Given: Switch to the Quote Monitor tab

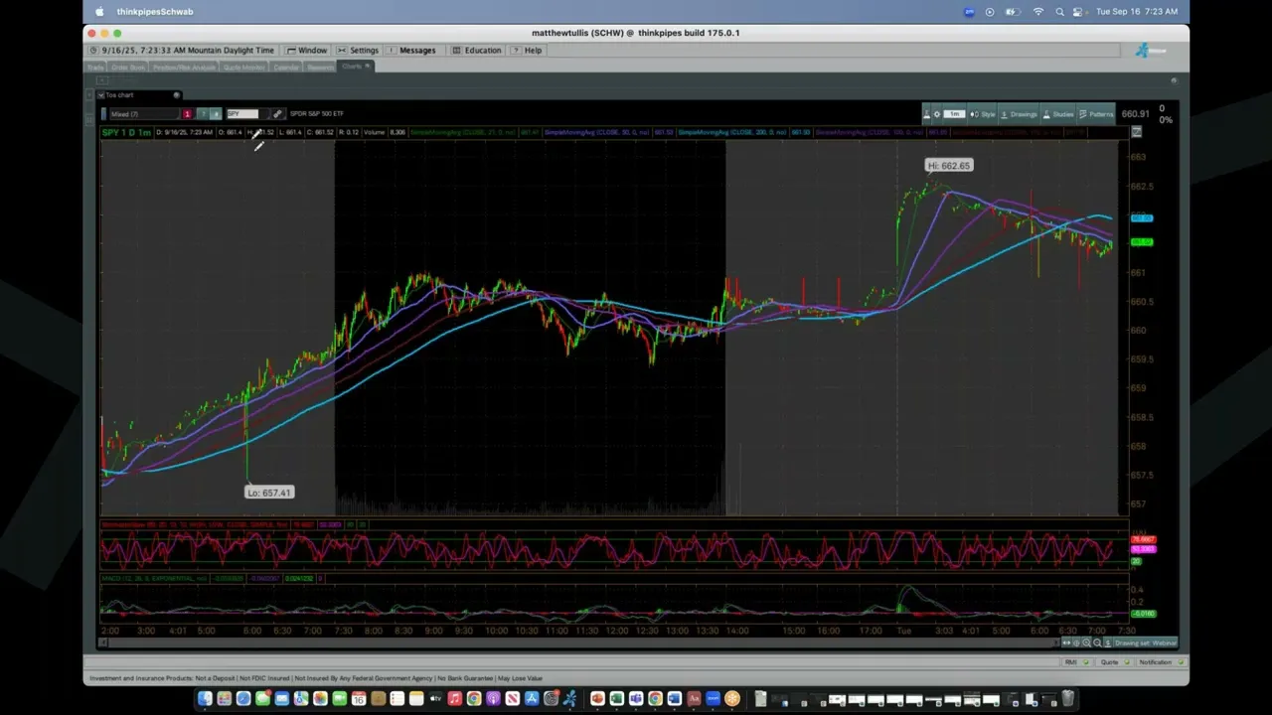Looking at the screenshot, I should [x=244, y=68].
